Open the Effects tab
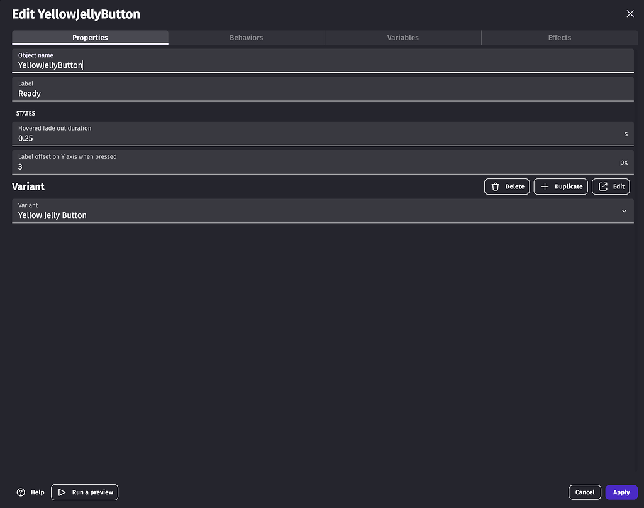The width and height of the screenshot is (644, 508). 559,37
